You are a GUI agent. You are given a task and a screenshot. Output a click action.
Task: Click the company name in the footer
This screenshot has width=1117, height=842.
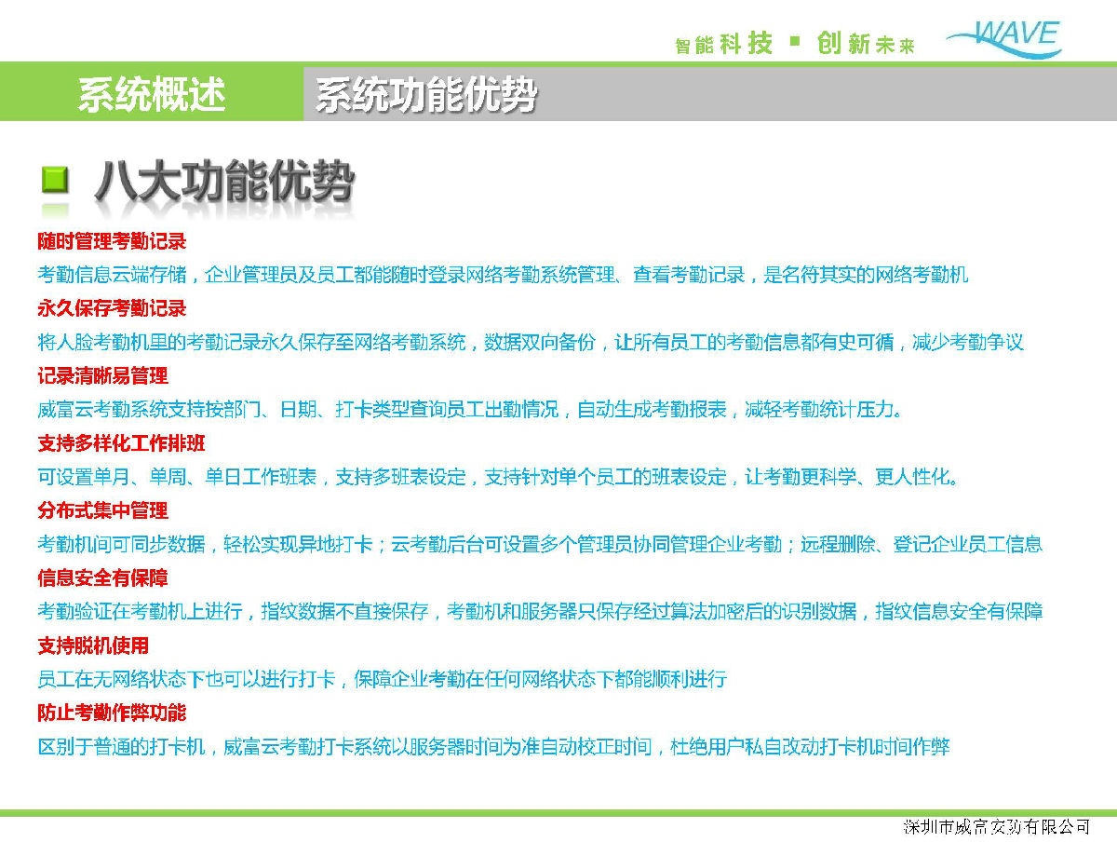[996, 827]
